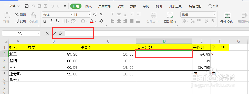The image size is (249, 94).
Task: Click the increase decimal places icon
Action: point(206,21)
